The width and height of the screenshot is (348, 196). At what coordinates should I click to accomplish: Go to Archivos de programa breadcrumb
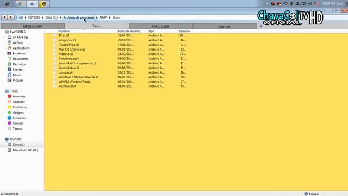click(x=78, y=17)
